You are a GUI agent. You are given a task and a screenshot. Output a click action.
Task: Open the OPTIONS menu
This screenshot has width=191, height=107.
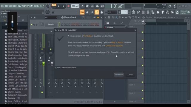pyautogui.click(x=30, y=6)
